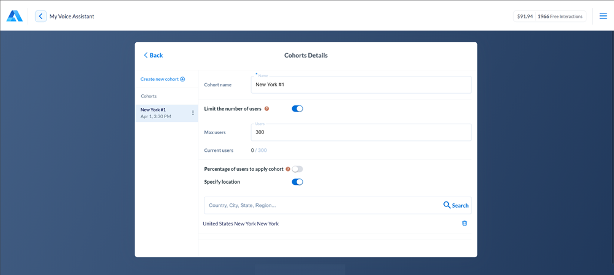Click the app logo in the top-left corner
Image resolution: width=614 pixels, height=275 pixels.
point(15,16)
